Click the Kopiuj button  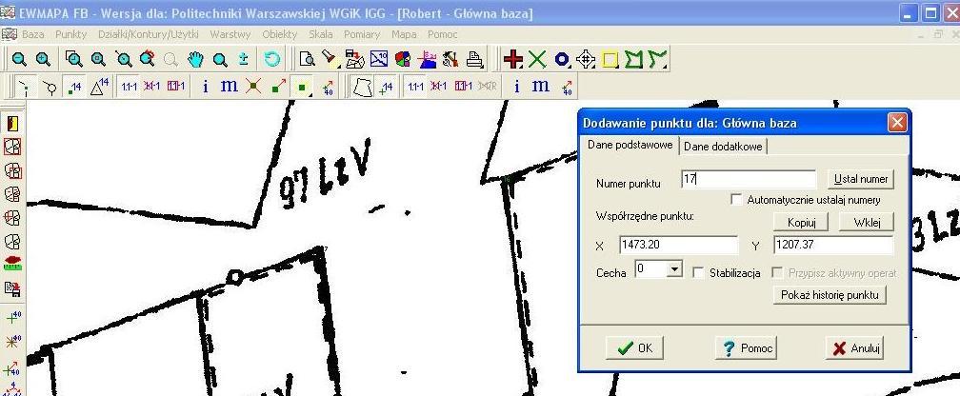tap(800, 222)
